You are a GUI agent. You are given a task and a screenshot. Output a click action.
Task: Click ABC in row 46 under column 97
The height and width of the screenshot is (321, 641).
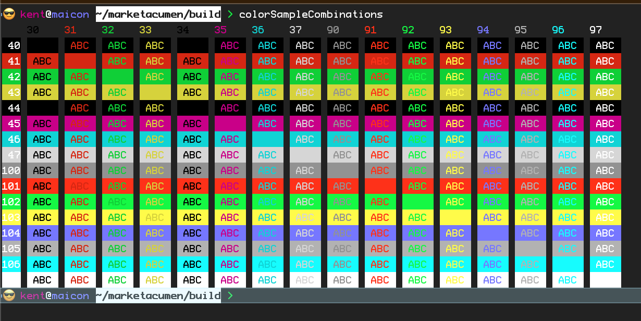tap(605, 139)
